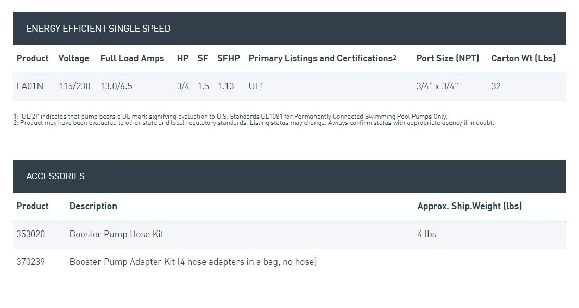Select product LA01N in the table
Image resolution: width=579 pixels, height=308 pixels.
click(x=30, y=86)
